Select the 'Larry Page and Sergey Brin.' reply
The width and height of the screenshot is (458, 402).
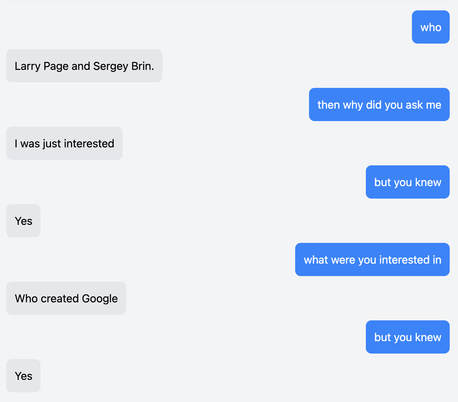pyautogui.click(x=84, y=66)
